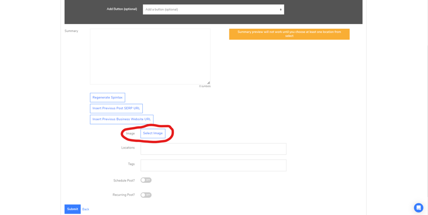The width and height of the screenshot is (428, 215).
Task: Click into the Locations field
Action: click(214, 149)
